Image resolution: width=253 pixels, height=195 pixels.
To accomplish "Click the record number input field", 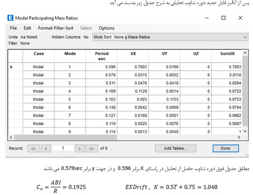I will (63, 148).
